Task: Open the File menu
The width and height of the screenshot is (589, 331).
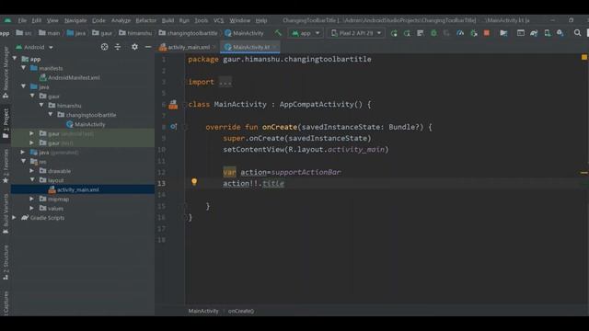Action: pyautogui.click(x=22, y=20)
